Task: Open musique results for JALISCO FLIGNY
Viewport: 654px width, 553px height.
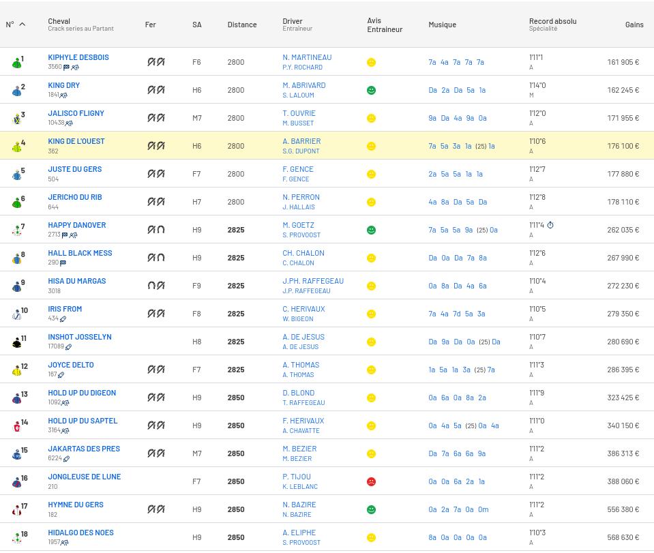Action: click(x=458, y=118)
